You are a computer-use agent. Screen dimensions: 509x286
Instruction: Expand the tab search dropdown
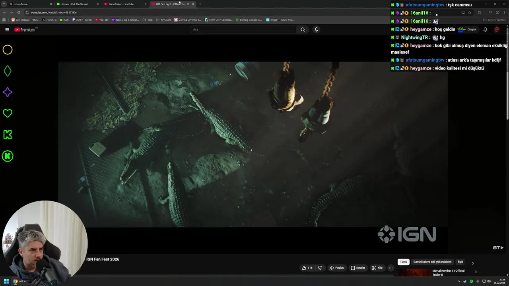click(4, 4)
